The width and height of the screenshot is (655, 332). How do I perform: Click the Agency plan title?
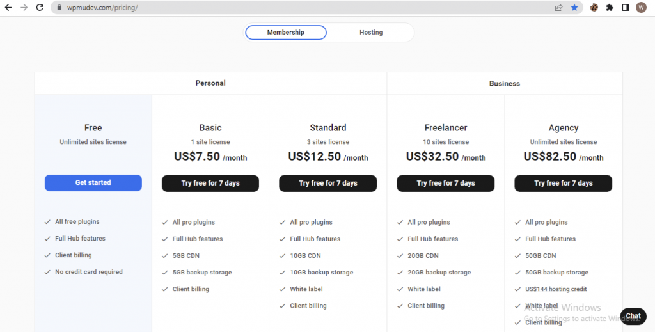click(563, 128)
